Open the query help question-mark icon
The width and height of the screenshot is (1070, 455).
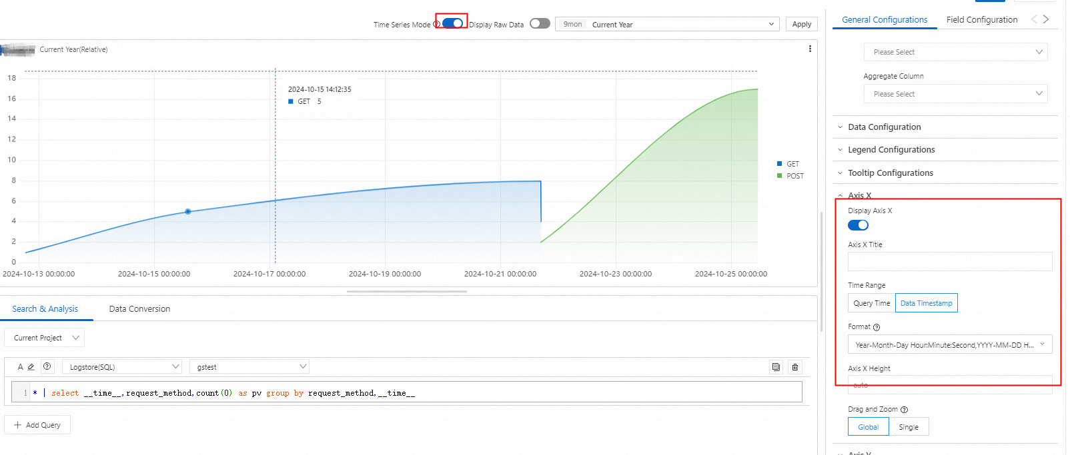click(x=47, y=366)
